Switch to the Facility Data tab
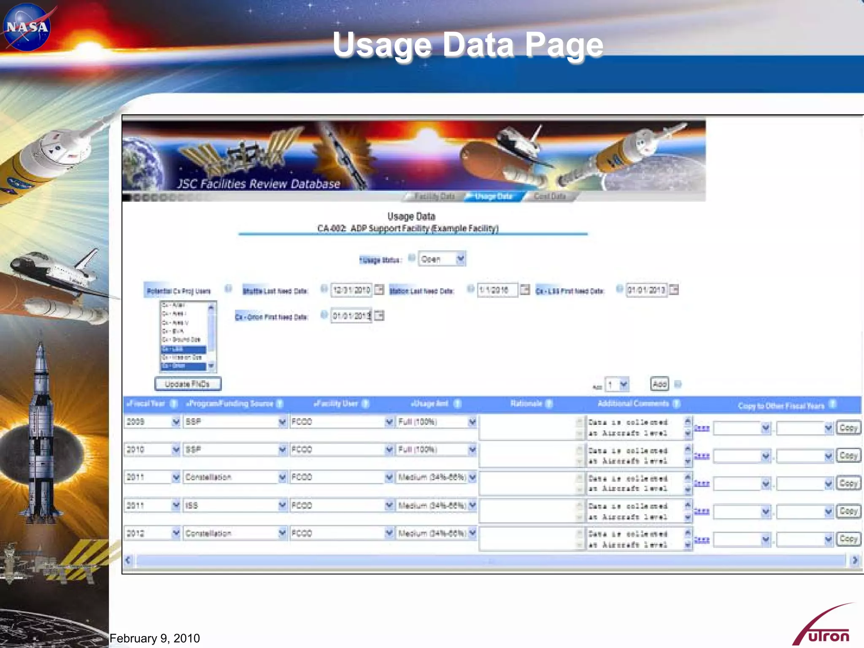This screenshot has width=864, height=648. tap(434, 196)
